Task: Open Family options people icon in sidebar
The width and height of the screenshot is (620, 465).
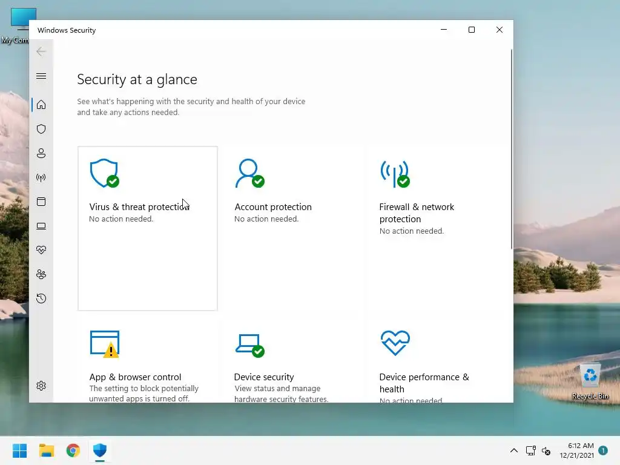Action: (x=41, y=274)
